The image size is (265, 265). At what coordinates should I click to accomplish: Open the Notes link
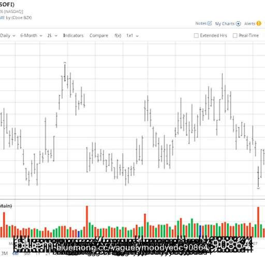tap(201, 23)
